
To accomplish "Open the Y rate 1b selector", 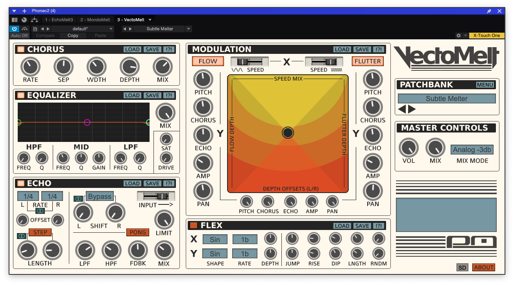I will [x=245, y=254].
